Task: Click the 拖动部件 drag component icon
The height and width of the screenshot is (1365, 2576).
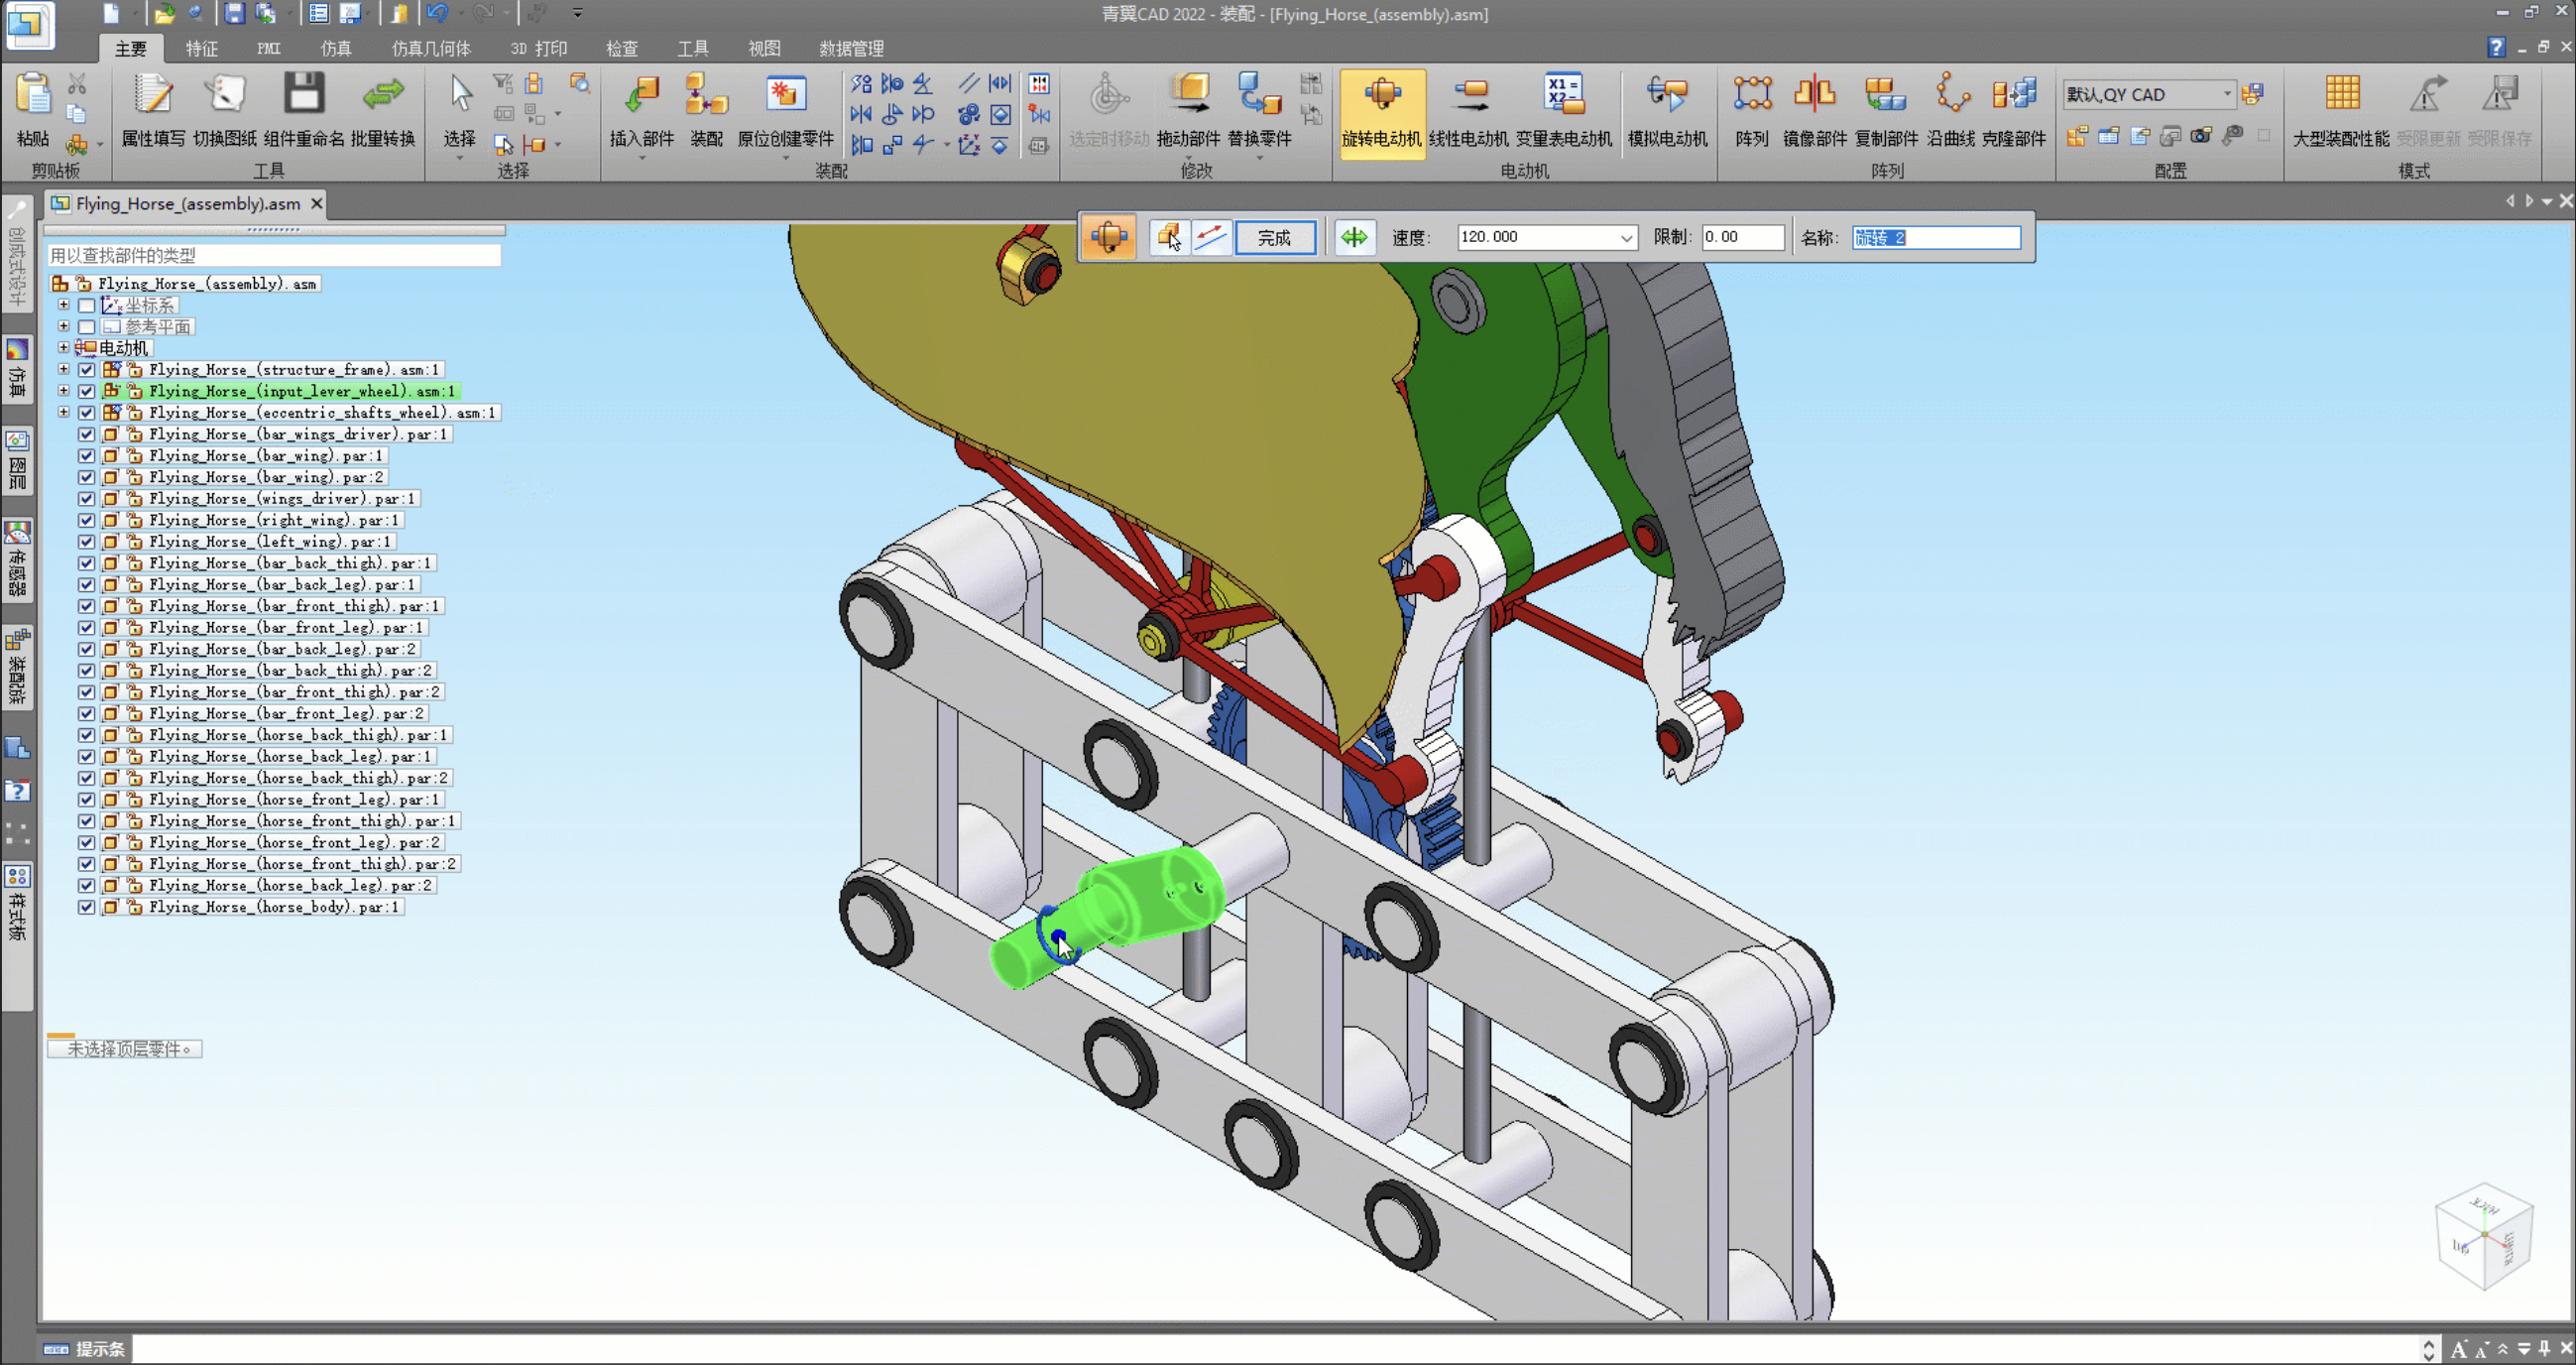Action: click(1188, 110)
